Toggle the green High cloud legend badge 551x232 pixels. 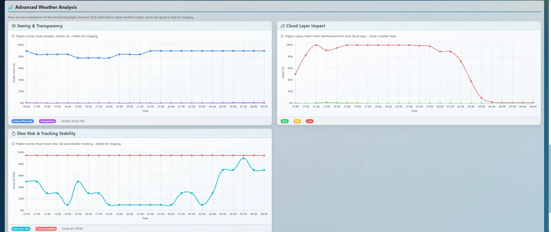pyautogui.click(x=284, y=121)
